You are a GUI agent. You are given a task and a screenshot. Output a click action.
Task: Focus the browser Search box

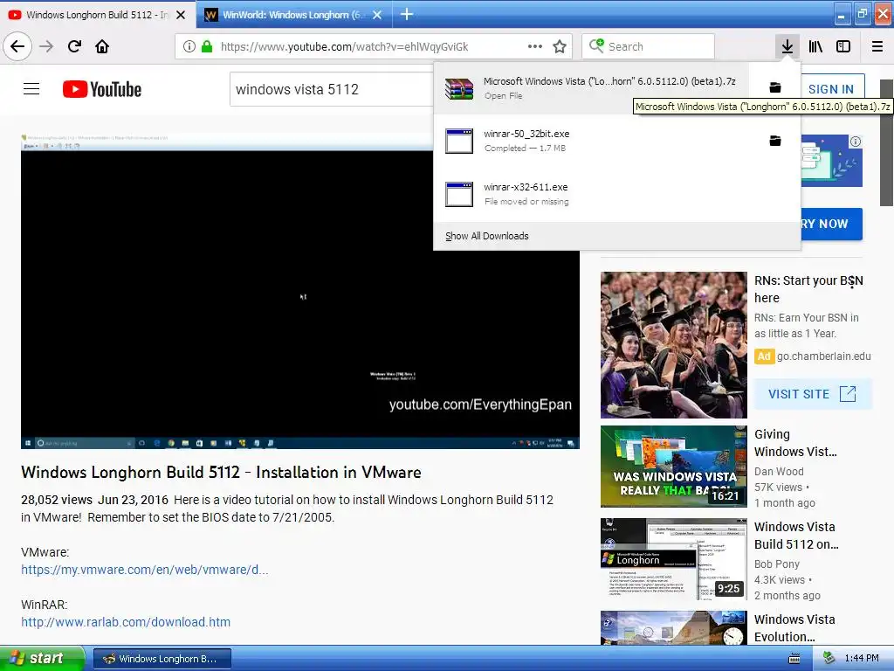point(648,46)
